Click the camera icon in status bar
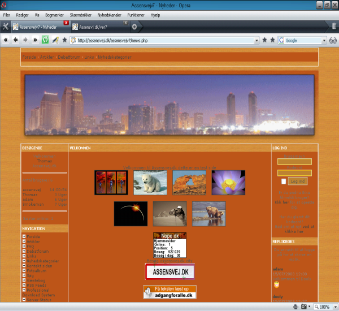Image resolution: width=339 pixels, height=311 pixels. coord(304,306)
